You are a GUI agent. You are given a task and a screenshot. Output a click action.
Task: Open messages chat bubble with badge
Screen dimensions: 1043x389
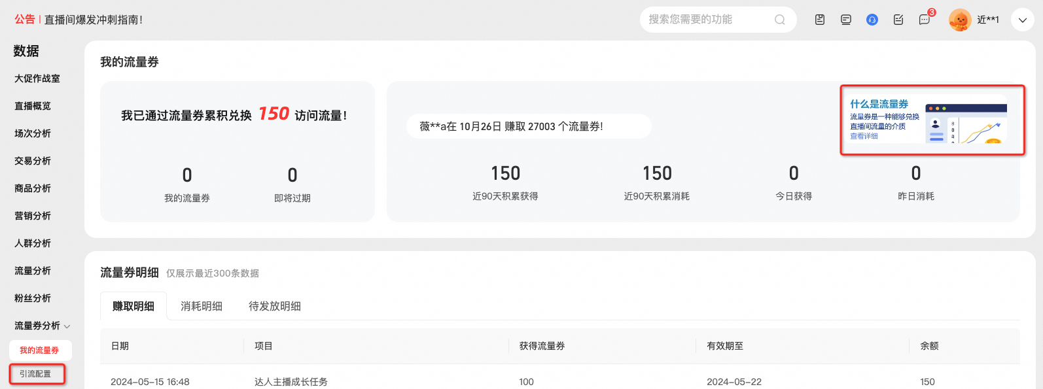tap(925, 20)
